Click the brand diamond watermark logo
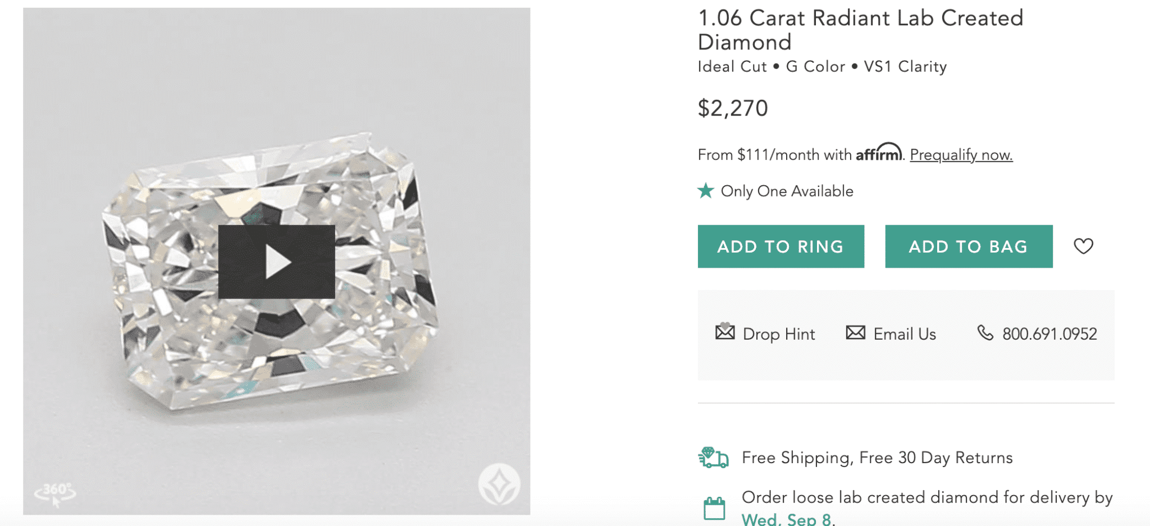Image resolution: width=1150 pixels, height=526 pixels. (x=499, y=484)
